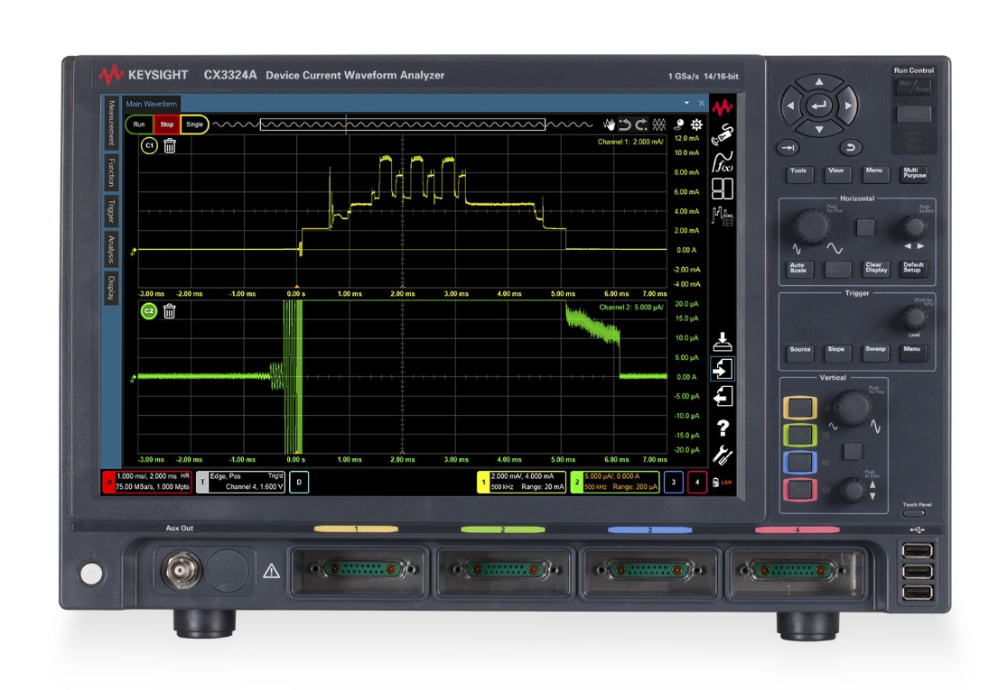Open the window layout icon in sidebar
The image size is (998, 690).
(x=722, y=189)
